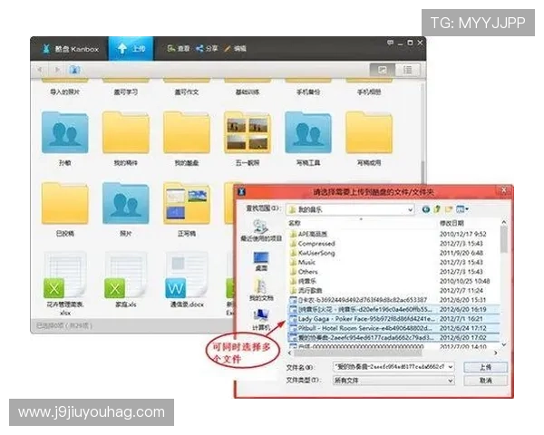Select the 纯音乐 folder in the file list
Image resolution: width=544 pixels, height=435 pixels.
pos(303,281)
